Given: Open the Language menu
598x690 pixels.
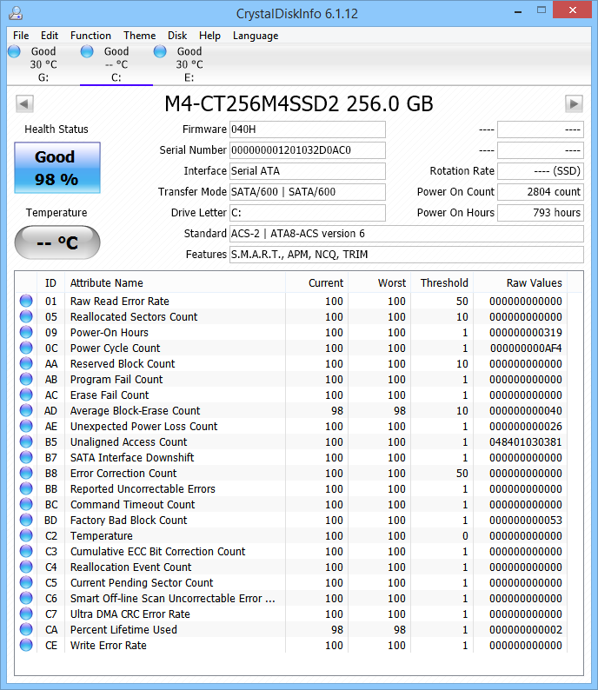Looking at the screenshot, I should point(256,36).
